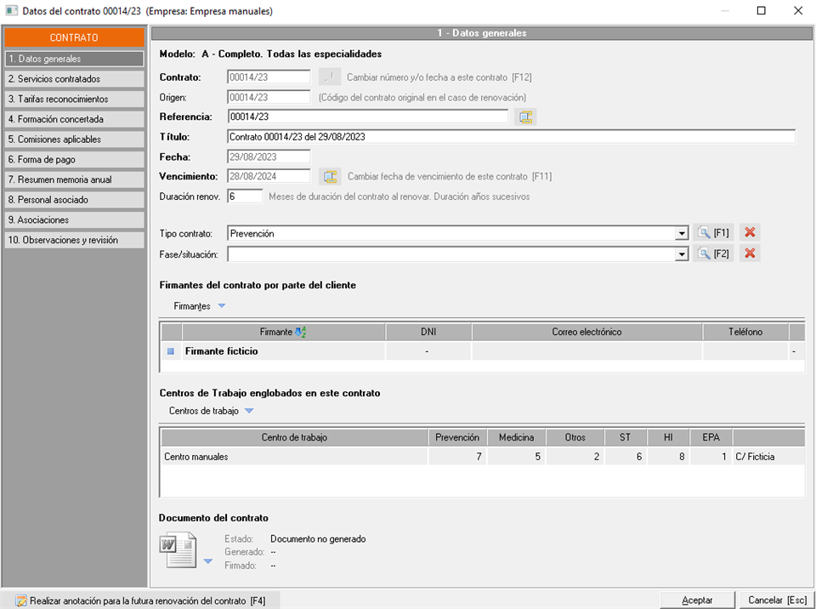Switch to Observaciones y revisión section

point(73,241)
